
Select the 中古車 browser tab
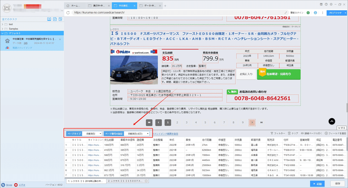pyautogui.click(x=124, y=6)
